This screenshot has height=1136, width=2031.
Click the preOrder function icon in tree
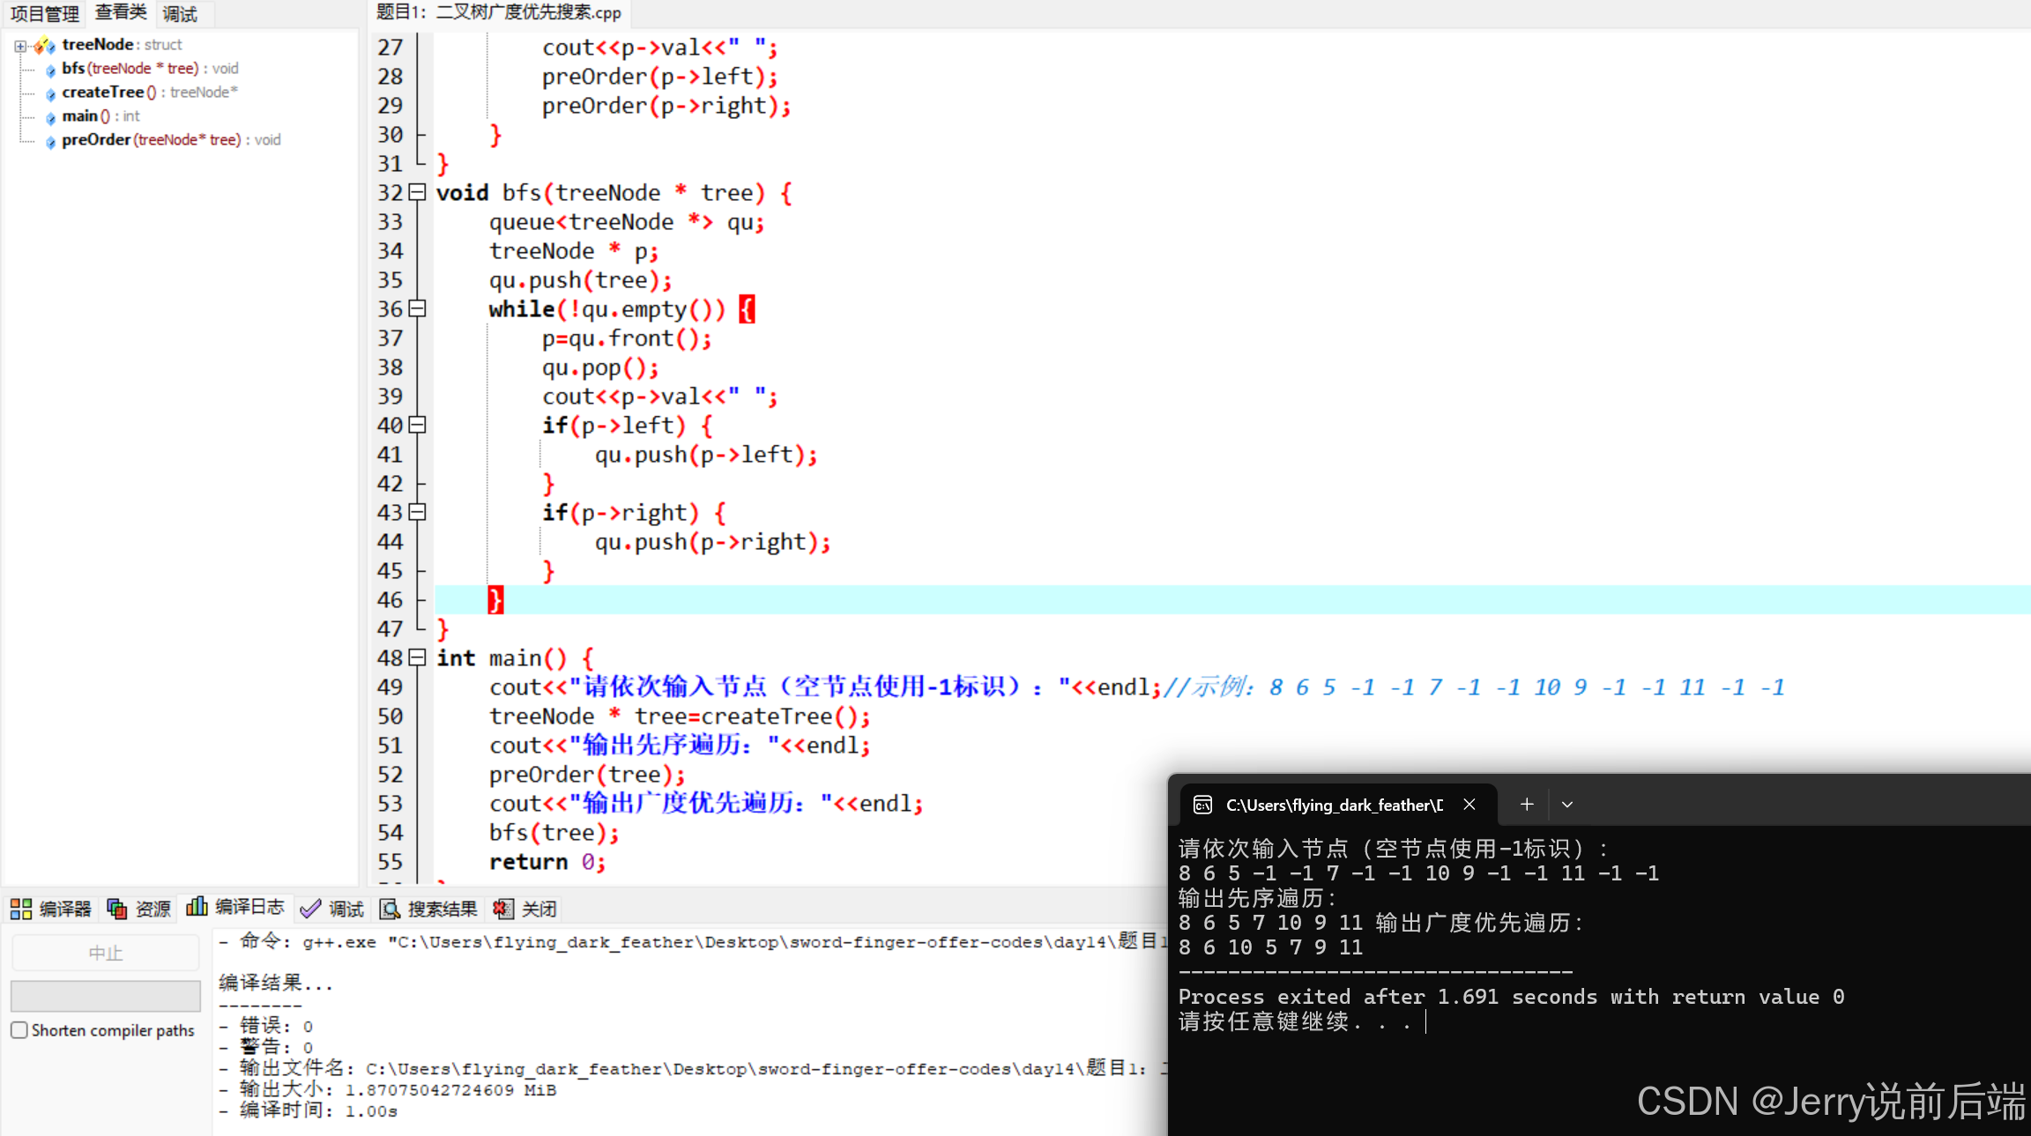point(50,141)
